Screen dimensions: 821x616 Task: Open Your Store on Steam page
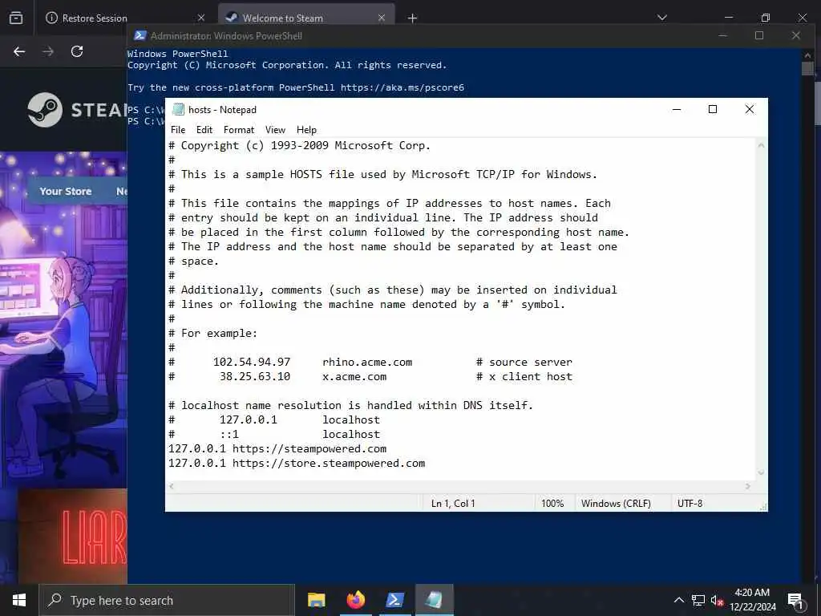point(66,191)
